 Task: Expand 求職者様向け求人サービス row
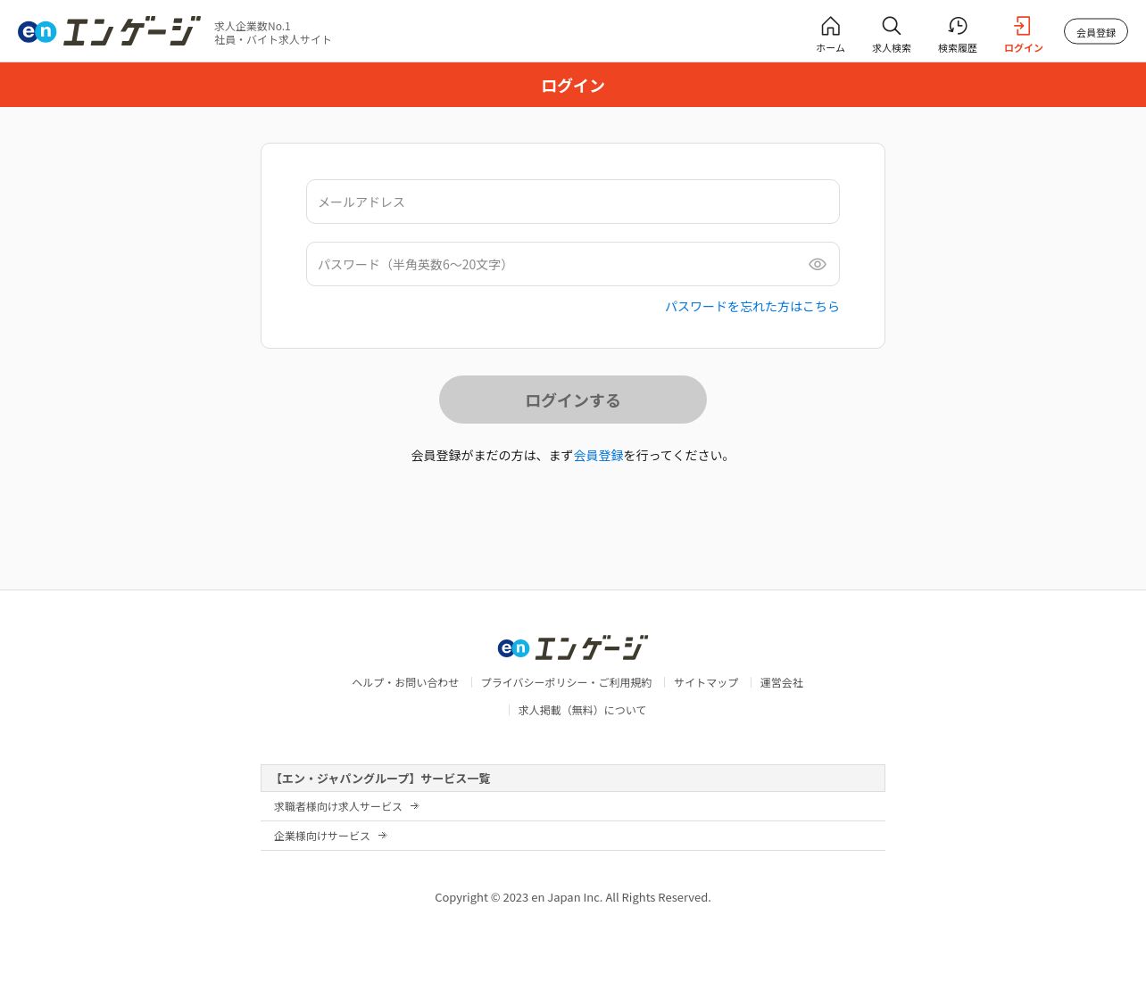coord(573,806)
